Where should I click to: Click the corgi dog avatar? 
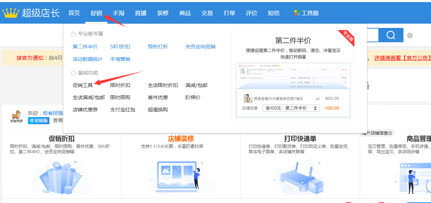coord(16,115)
